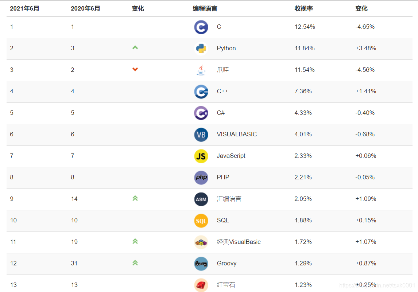Click the C# logo icon
418x292 pixels.
(201, 113)
